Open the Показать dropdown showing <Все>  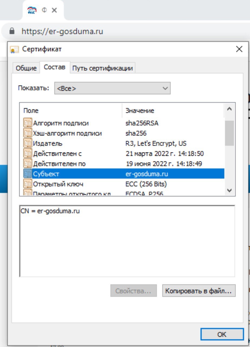pyautogui.click(x=112, y=88)
